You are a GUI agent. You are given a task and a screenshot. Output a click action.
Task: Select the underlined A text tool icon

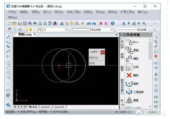124,23
